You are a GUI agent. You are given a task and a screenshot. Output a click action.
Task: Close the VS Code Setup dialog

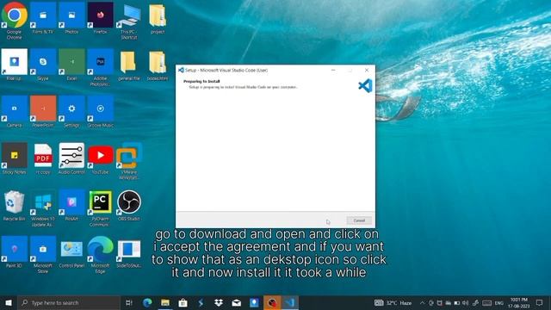coord(367,71)
